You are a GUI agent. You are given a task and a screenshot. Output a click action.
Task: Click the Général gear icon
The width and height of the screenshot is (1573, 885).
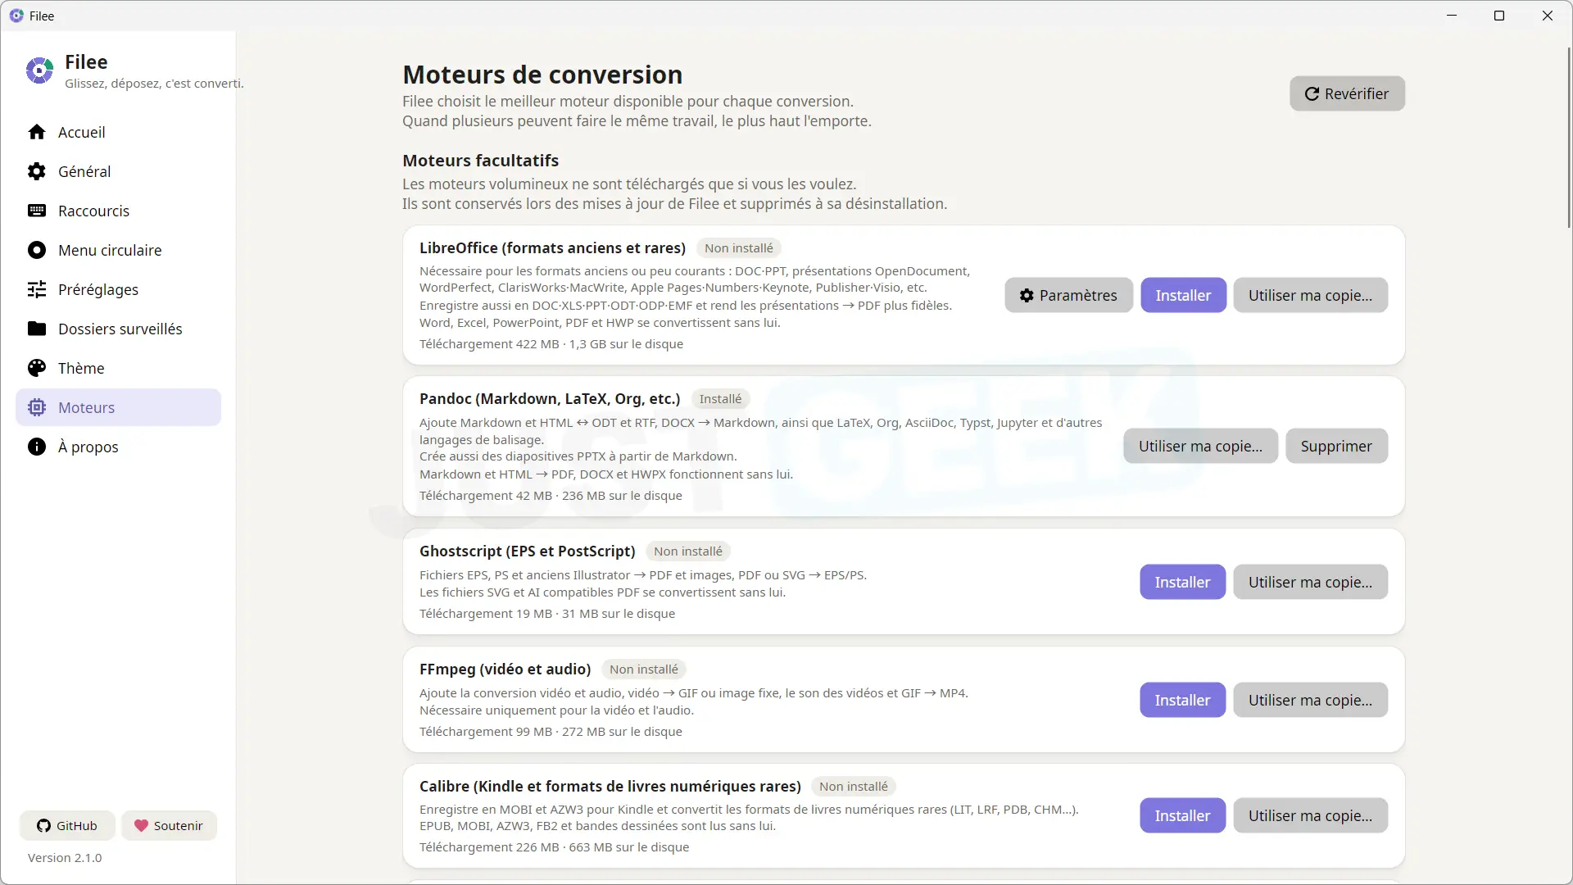[37, 171]
